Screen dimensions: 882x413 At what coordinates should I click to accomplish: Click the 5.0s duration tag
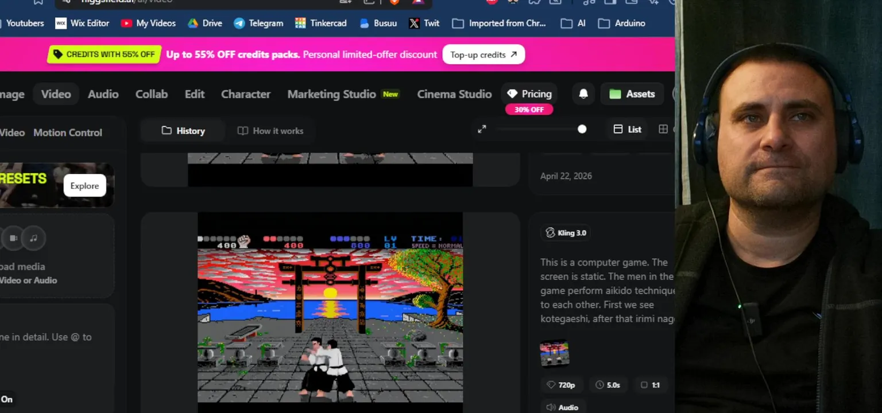click(x=608, y=385)
